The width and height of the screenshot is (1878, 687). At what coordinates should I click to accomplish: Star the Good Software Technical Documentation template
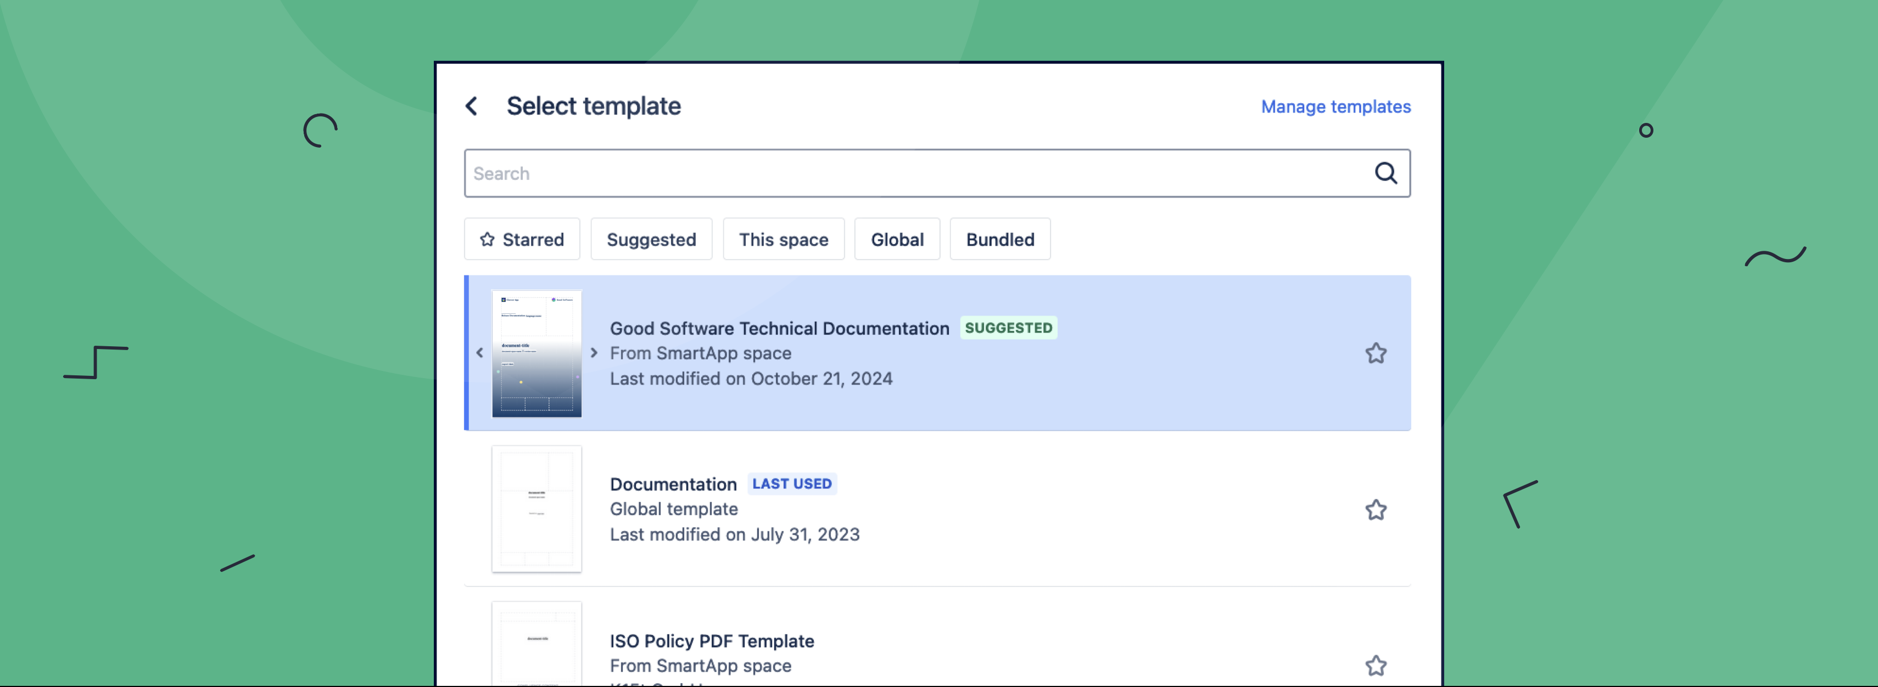coord(1376,353)
